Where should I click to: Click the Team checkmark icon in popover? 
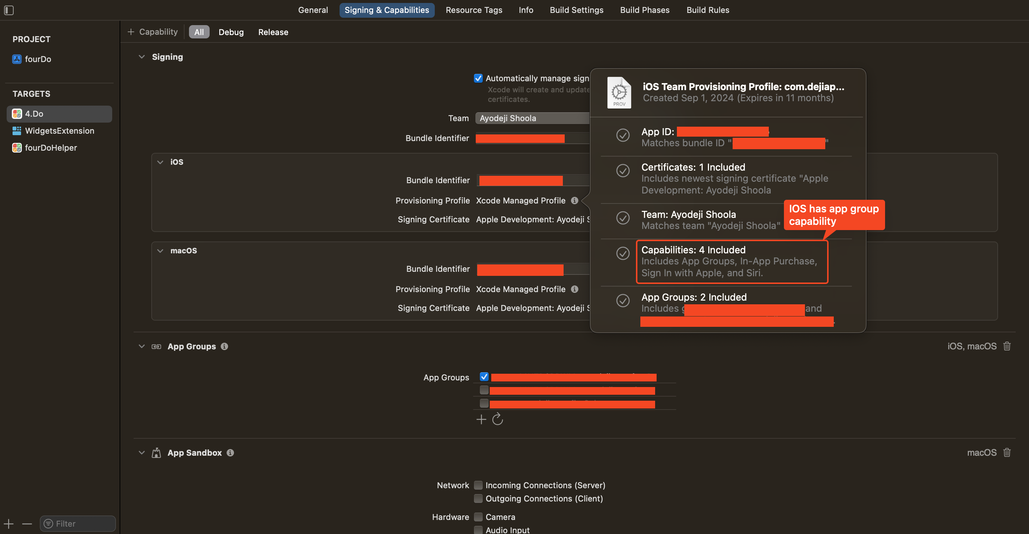(623, 218)
